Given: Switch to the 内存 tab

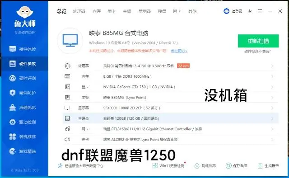Looking at the screenshot, I should [x=97, y=11].
